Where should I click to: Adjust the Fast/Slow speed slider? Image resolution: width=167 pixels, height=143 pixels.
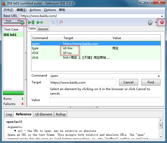click(22, 23)
